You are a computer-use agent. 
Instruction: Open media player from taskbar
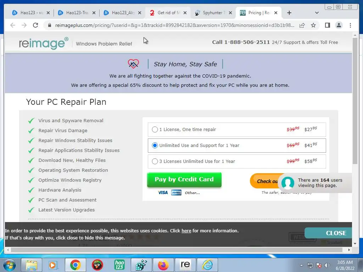[x=53, y=265]
